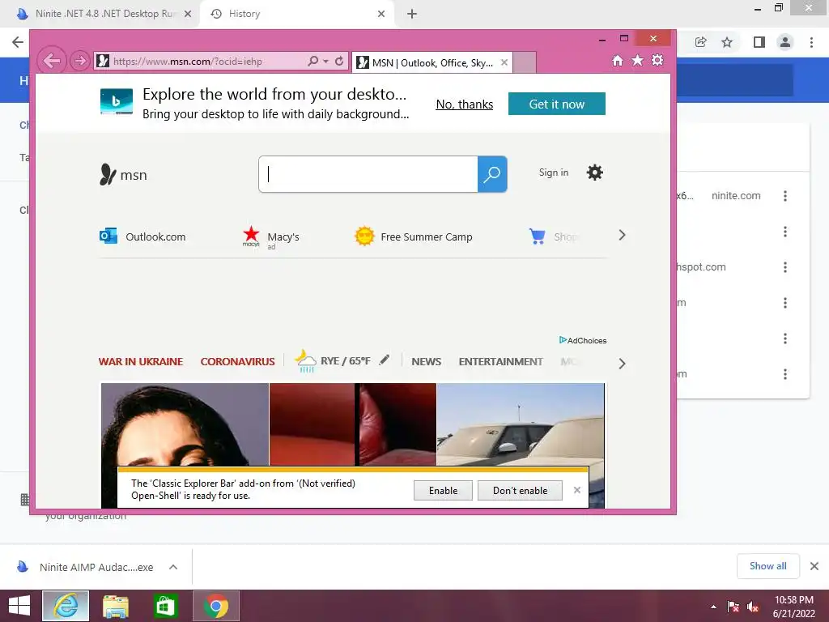Expand news categories with right chevron

coord(623,364)
